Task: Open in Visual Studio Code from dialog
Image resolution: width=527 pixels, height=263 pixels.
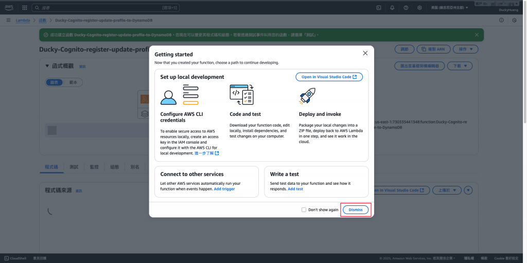Action: 329,77
